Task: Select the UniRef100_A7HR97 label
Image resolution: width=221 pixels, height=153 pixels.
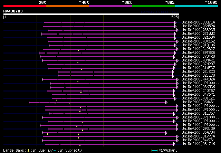Action: click(198, 64)
